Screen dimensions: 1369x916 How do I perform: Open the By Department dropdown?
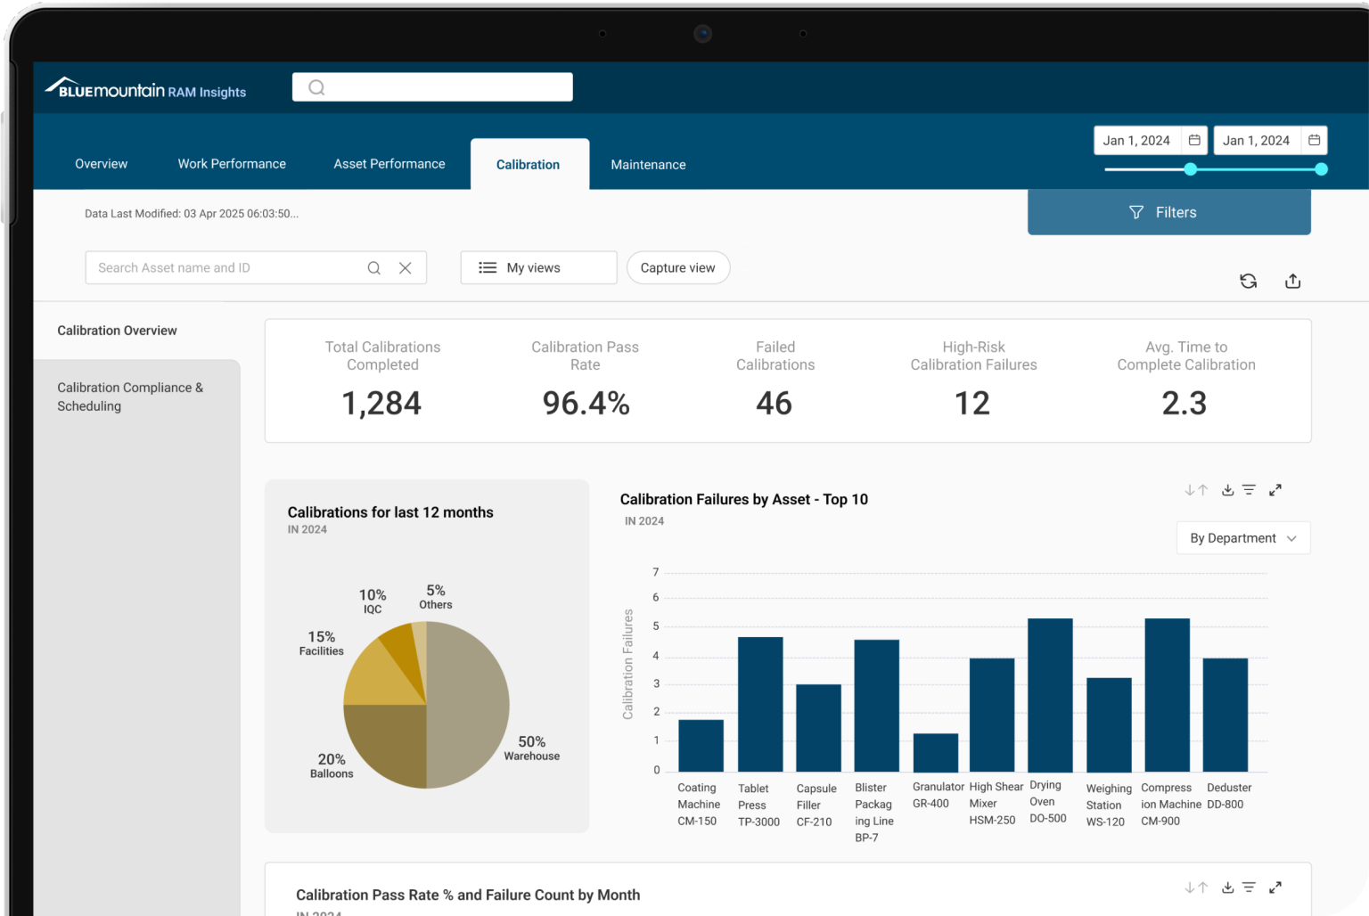pos(1242,537)
